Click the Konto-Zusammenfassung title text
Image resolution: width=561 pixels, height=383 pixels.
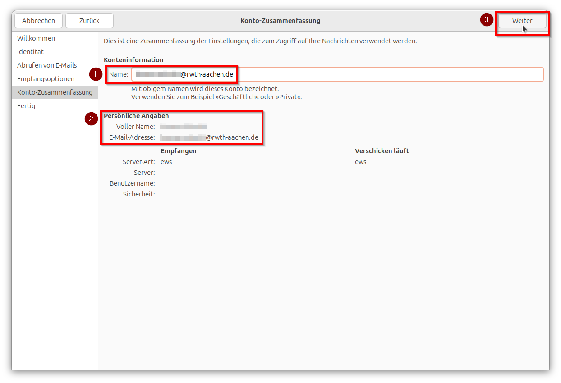[280, 21]
